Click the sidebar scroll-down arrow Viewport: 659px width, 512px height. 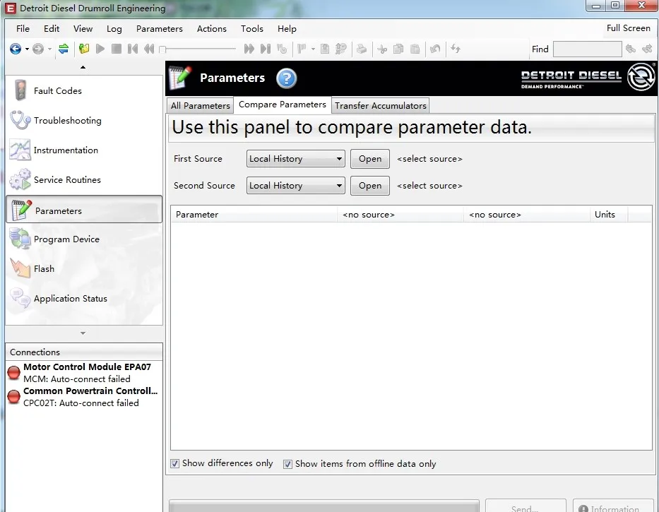click(x=83, y=333)
